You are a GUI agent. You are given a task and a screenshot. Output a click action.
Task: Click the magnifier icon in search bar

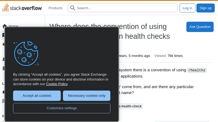[x=73, y=8]
